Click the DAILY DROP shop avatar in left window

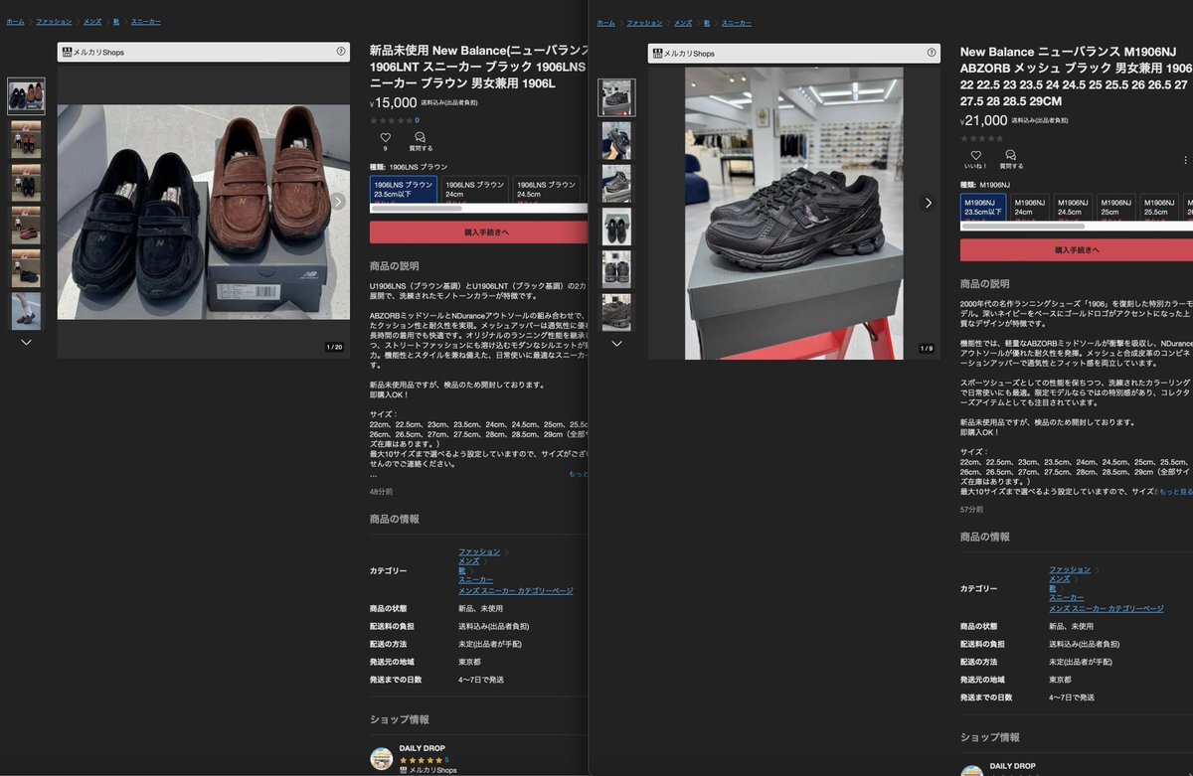pyautogui.click(x=381, y=758)
